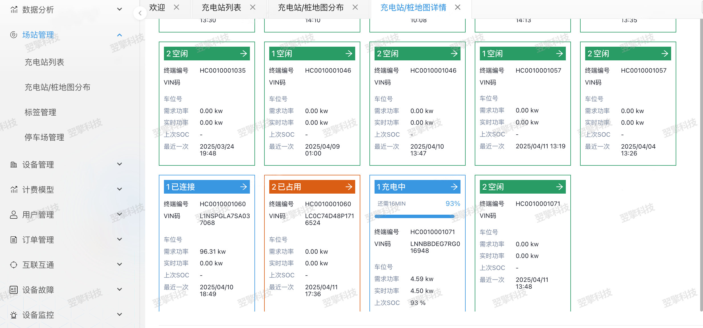Viewport: 703px width, 328px height.
Task: Expand the 订单管理 menu section
Action: point(120,239)
